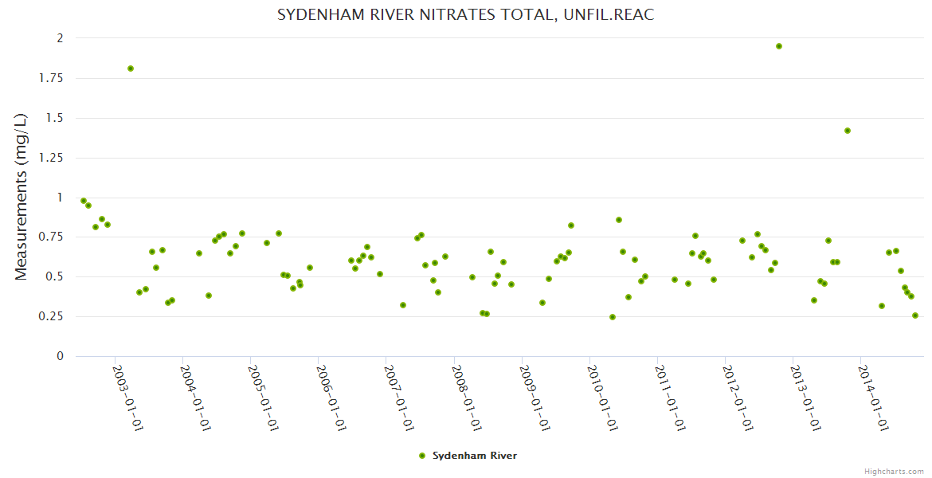Image resolution: width=932 pixels, height=478 pixels.
Task: Click the Measurements (mg/L) y-axis title
Action: coord(22,197)
